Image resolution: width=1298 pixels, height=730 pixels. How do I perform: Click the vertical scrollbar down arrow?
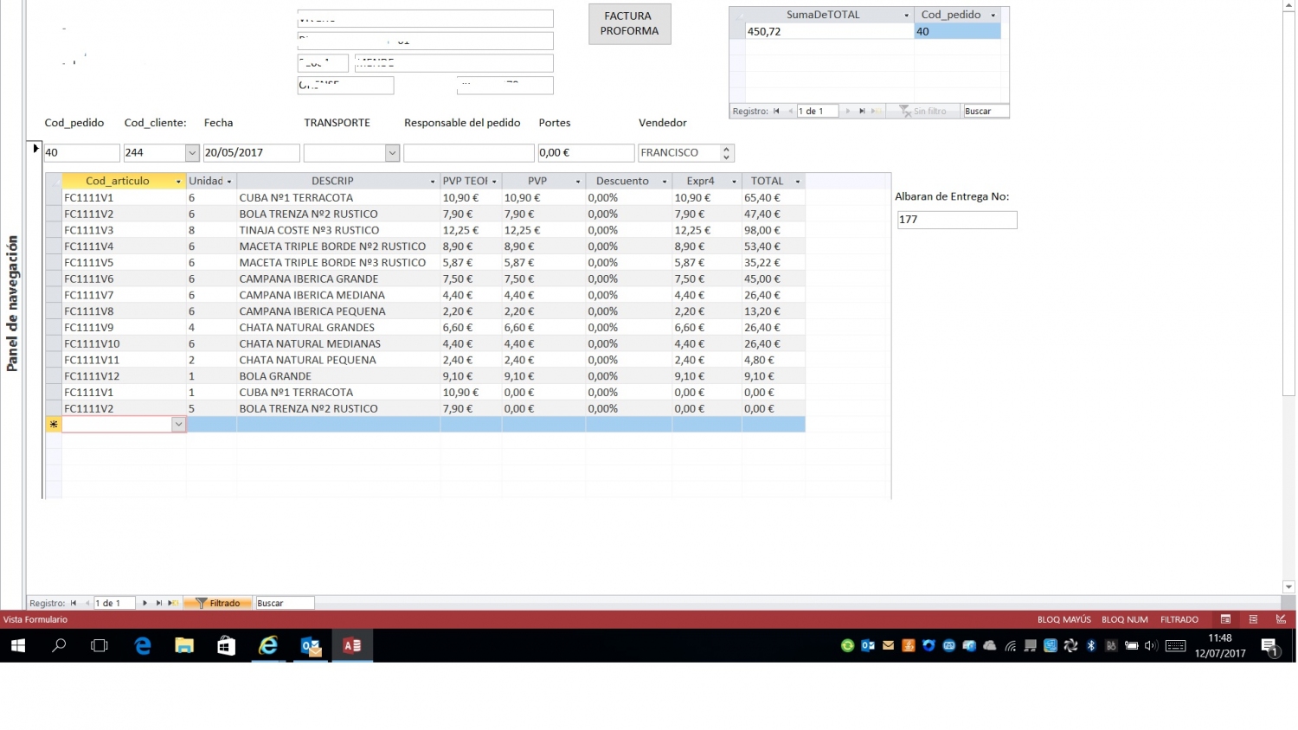(x=1288, y=586)
